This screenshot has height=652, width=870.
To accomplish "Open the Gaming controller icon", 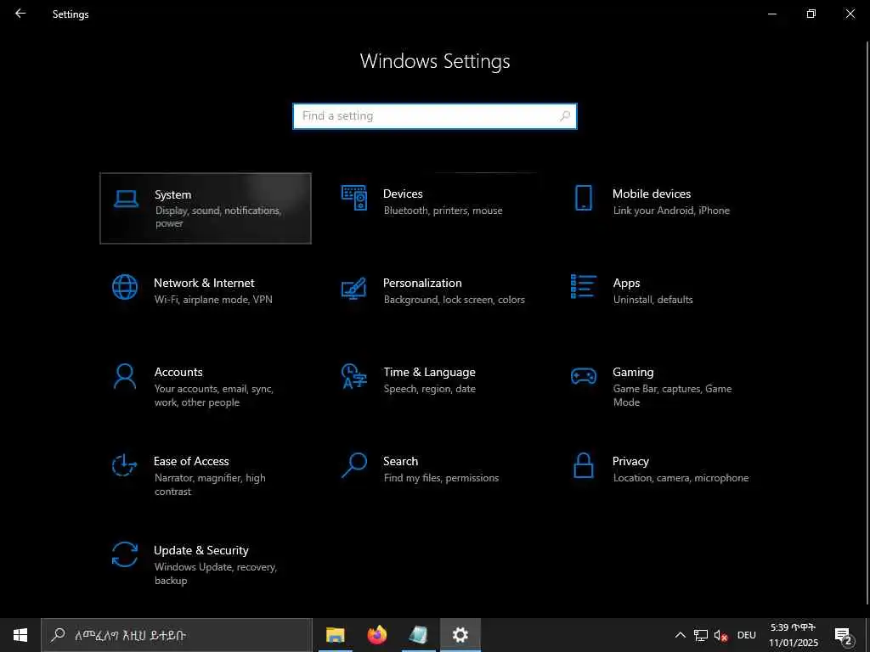I will coord(584,376).
